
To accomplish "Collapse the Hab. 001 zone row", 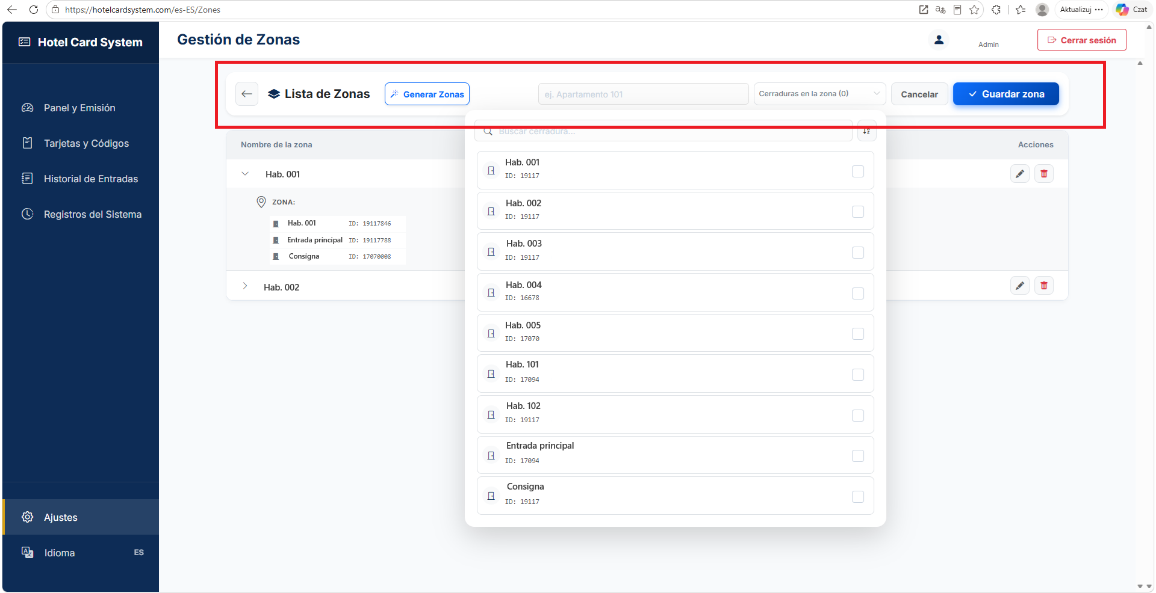I will coord(245,174).
